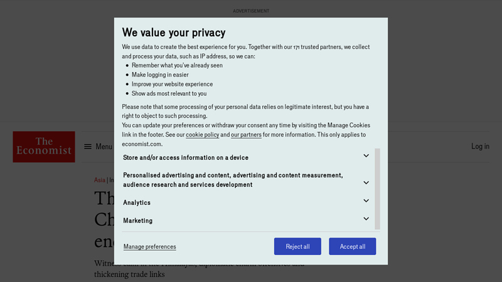This screenshot has width=502, height=282.
Task: Click the Log in link
Action: click(480, 147)
